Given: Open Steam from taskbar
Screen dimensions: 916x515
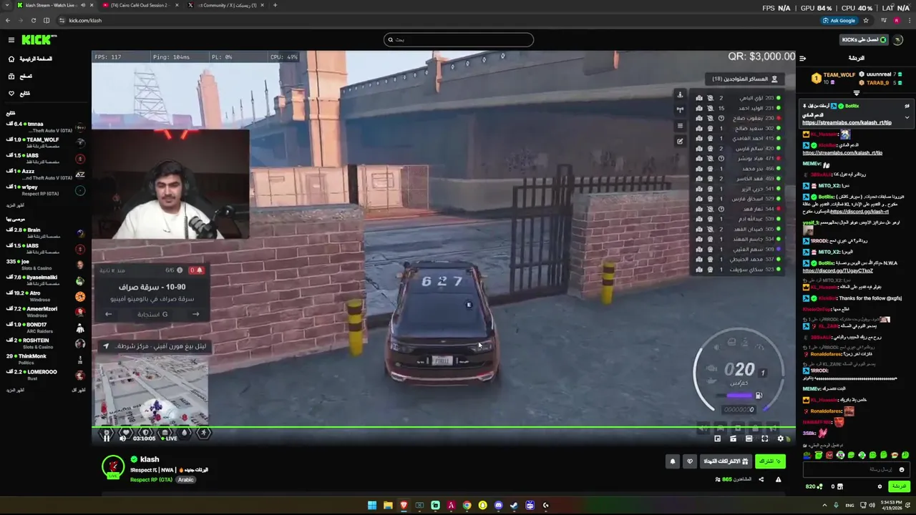Looking at the screenshot, I should coord(514,505).
